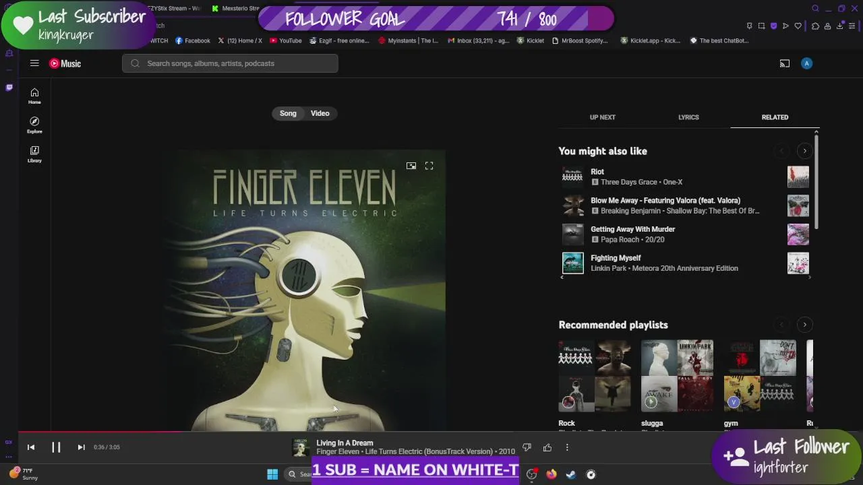Open the slugga playlist thumbnail
The image size is (863, 485).
point(678,376)
